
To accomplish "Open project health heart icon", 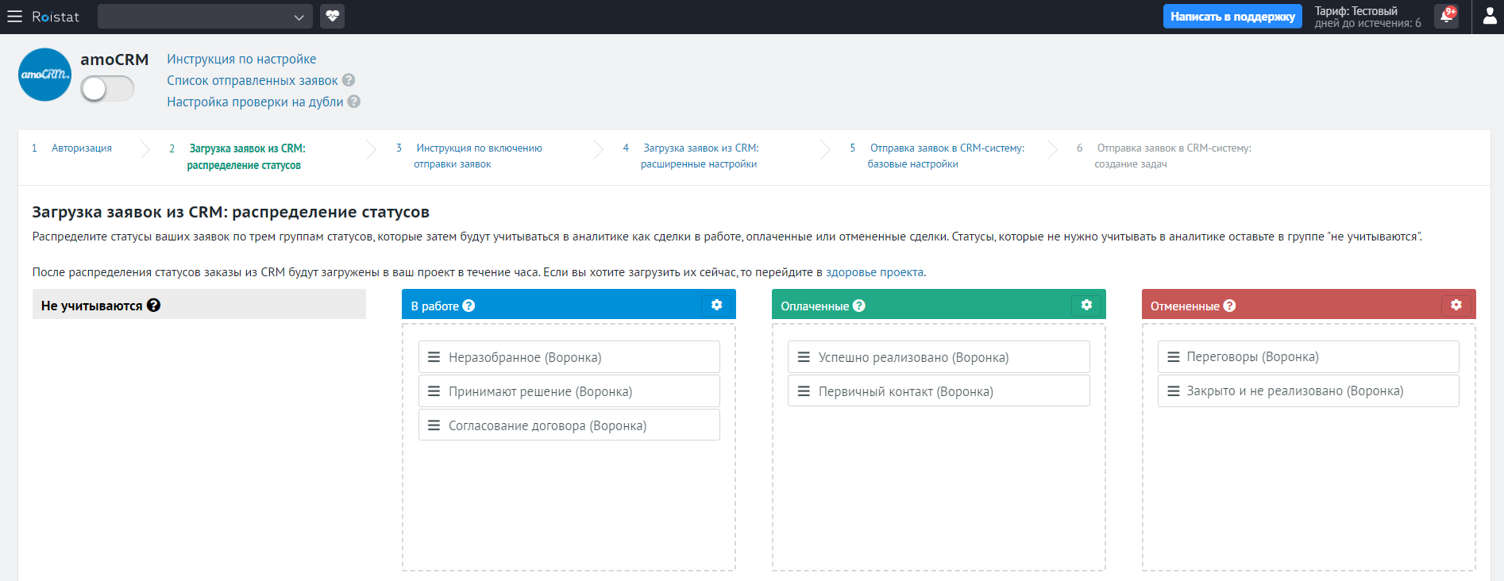I will click(x=332, y=16).
